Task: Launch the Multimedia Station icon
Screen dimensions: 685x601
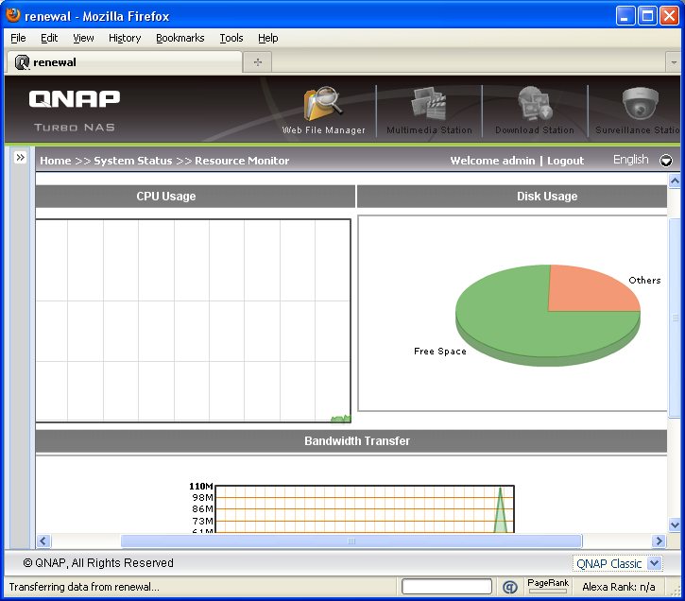Action: (430, 104)
